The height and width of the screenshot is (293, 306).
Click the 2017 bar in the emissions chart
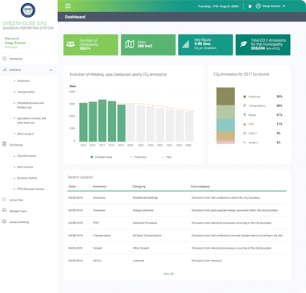pos(102,121)
